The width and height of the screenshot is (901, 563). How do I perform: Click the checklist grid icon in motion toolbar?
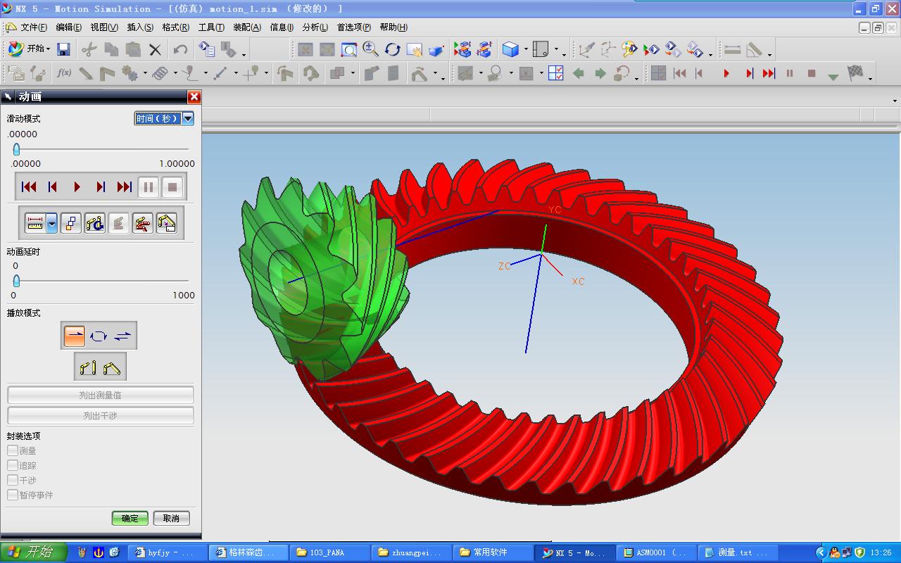point(555,73)
